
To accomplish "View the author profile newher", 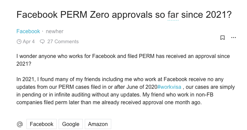I will (x=55, y=31).
